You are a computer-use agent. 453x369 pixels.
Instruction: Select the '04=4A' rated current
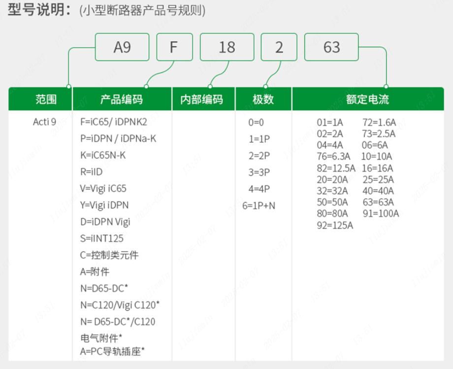point(330,145)
